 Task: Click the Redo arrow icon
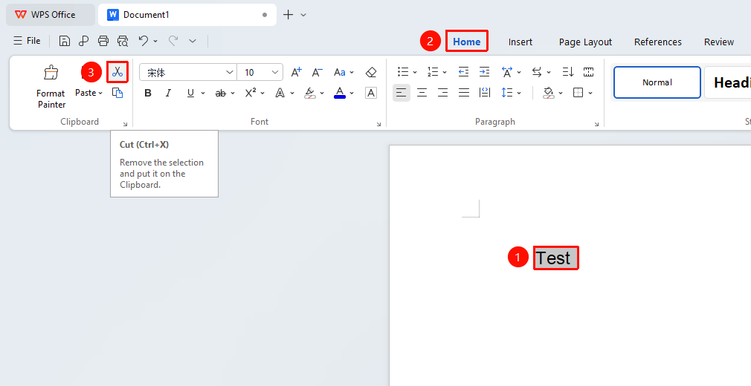(x=173, y=41)
